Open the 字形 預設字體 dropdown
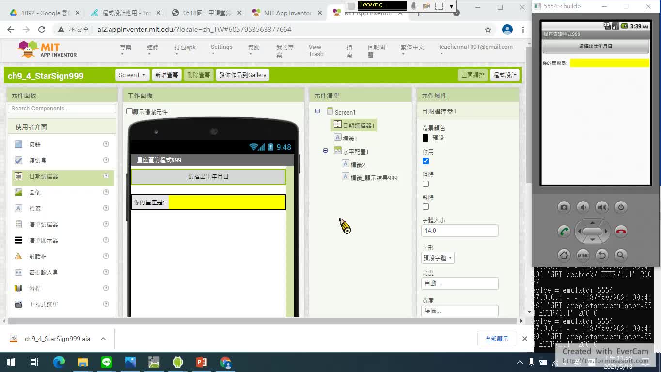 [438, 258]
